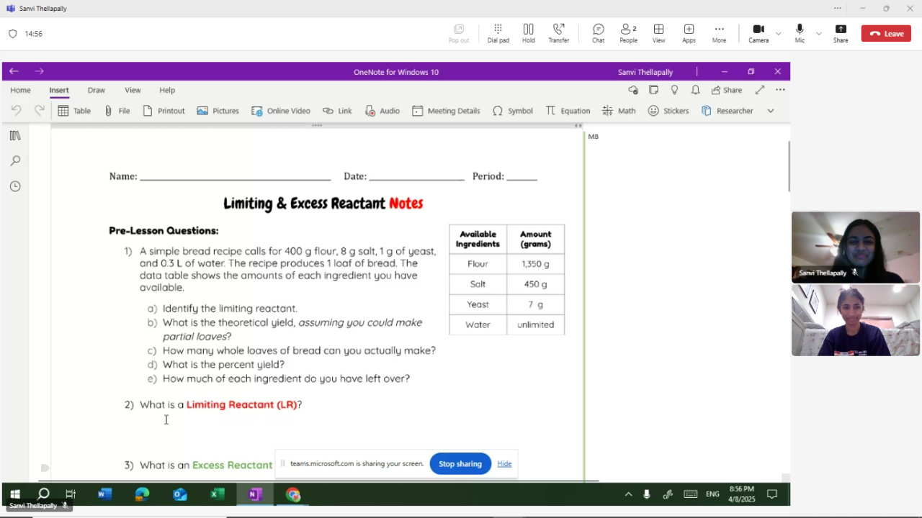Click the Pictures insert button
The image size is (922, 518).
click(x=218, y=111)
